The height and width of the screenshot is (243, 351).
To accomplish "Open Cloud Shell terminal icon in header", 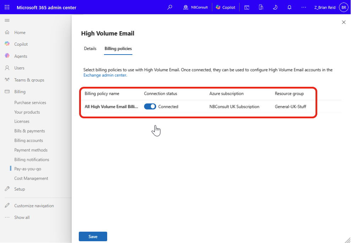I will (x=247, y=7).
